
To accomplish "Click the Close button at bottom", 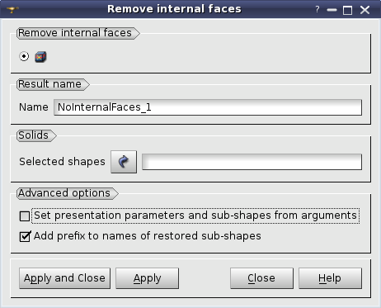I will pos(261,278).
